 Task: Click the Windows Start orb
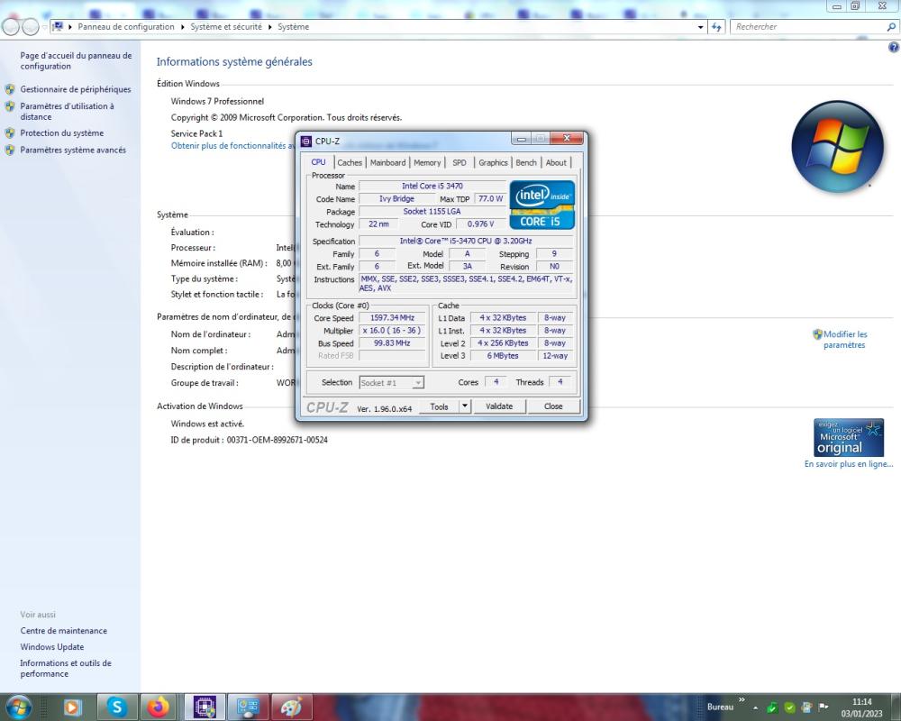point(18,707)
